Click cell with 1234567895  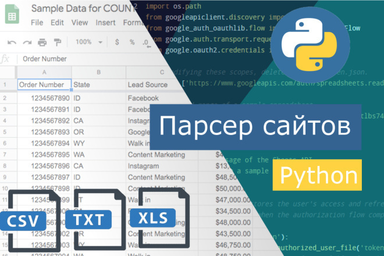tap(44, 155)
